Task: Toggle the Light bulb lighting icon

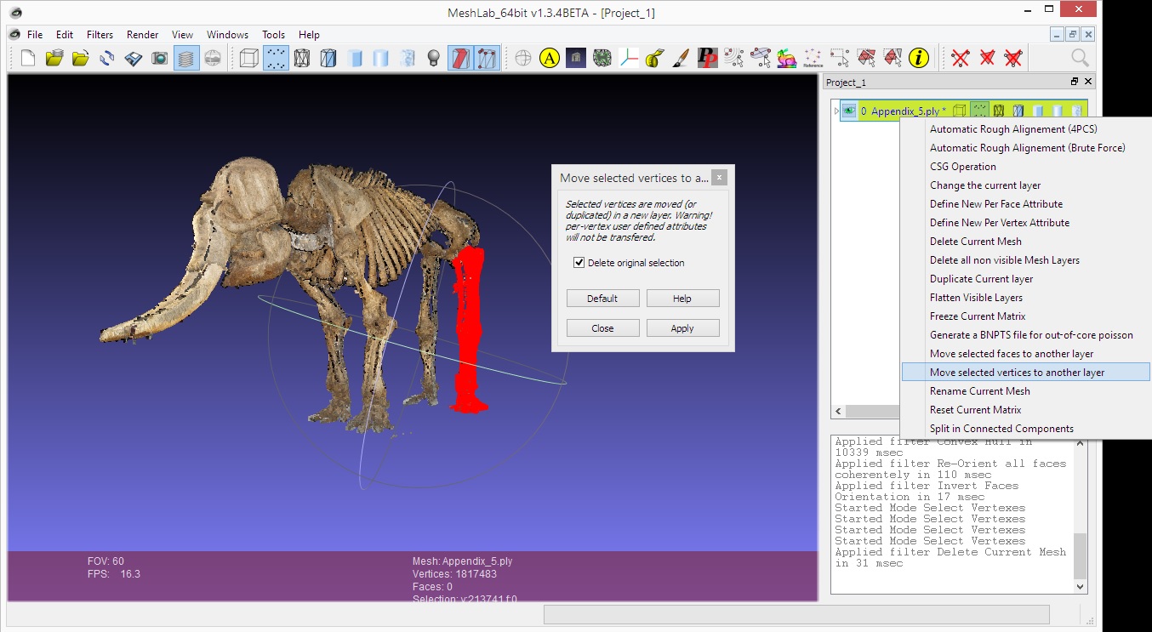Action: pyautogui.click(x=433, y=59)
